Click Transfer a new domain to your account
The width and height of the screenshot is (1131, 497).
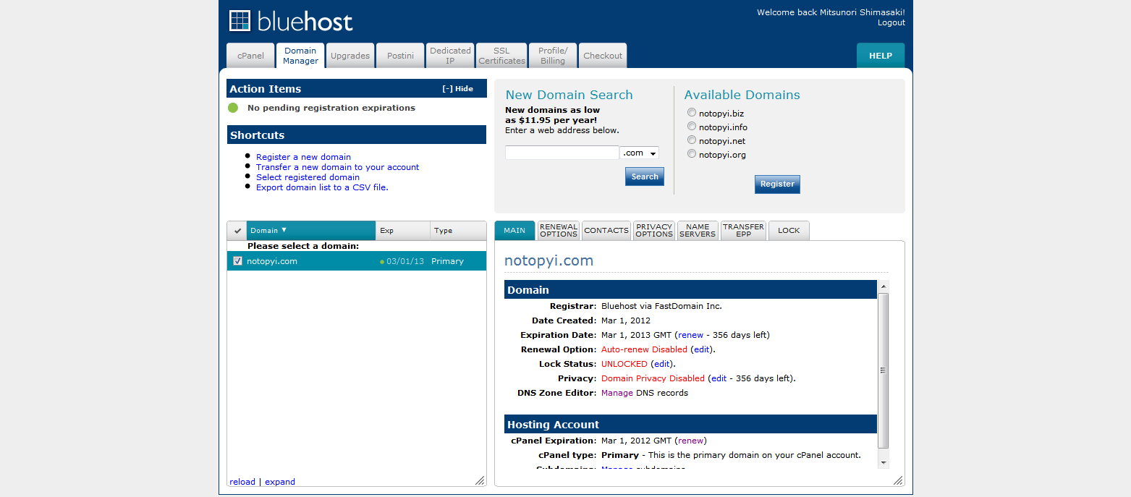point(337,167)
